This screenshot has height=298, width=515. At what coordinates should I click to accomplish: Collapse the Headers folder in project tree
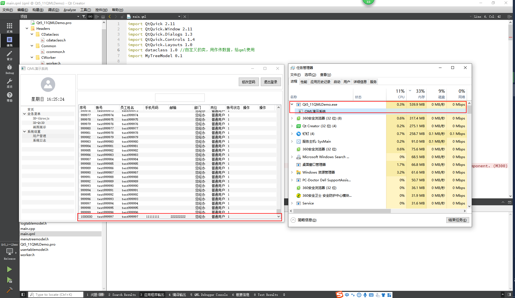click(27, 28)
